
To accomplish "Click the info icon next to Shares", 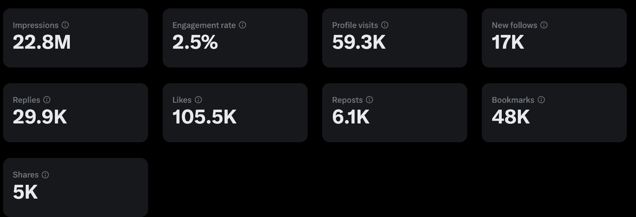I will pos(45,175).
